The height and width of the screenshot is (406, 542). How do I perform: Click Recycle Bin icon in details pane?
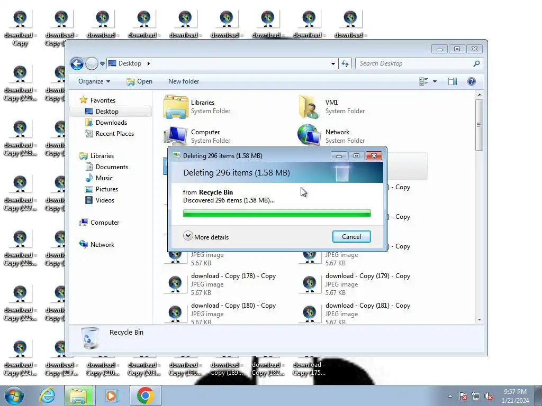[x=90, y=338]
